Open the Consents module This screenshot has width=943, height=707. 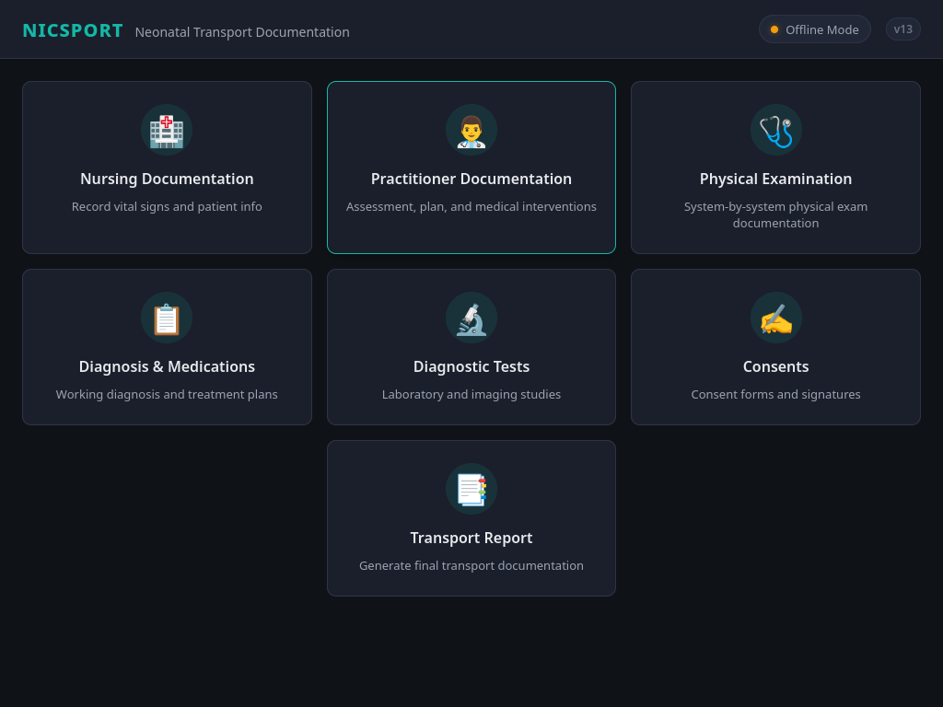775,346
